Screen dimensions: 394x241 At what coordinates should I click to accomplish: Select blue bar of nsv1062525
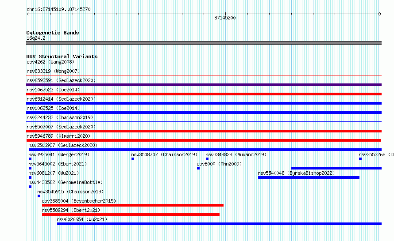(204, 113)
